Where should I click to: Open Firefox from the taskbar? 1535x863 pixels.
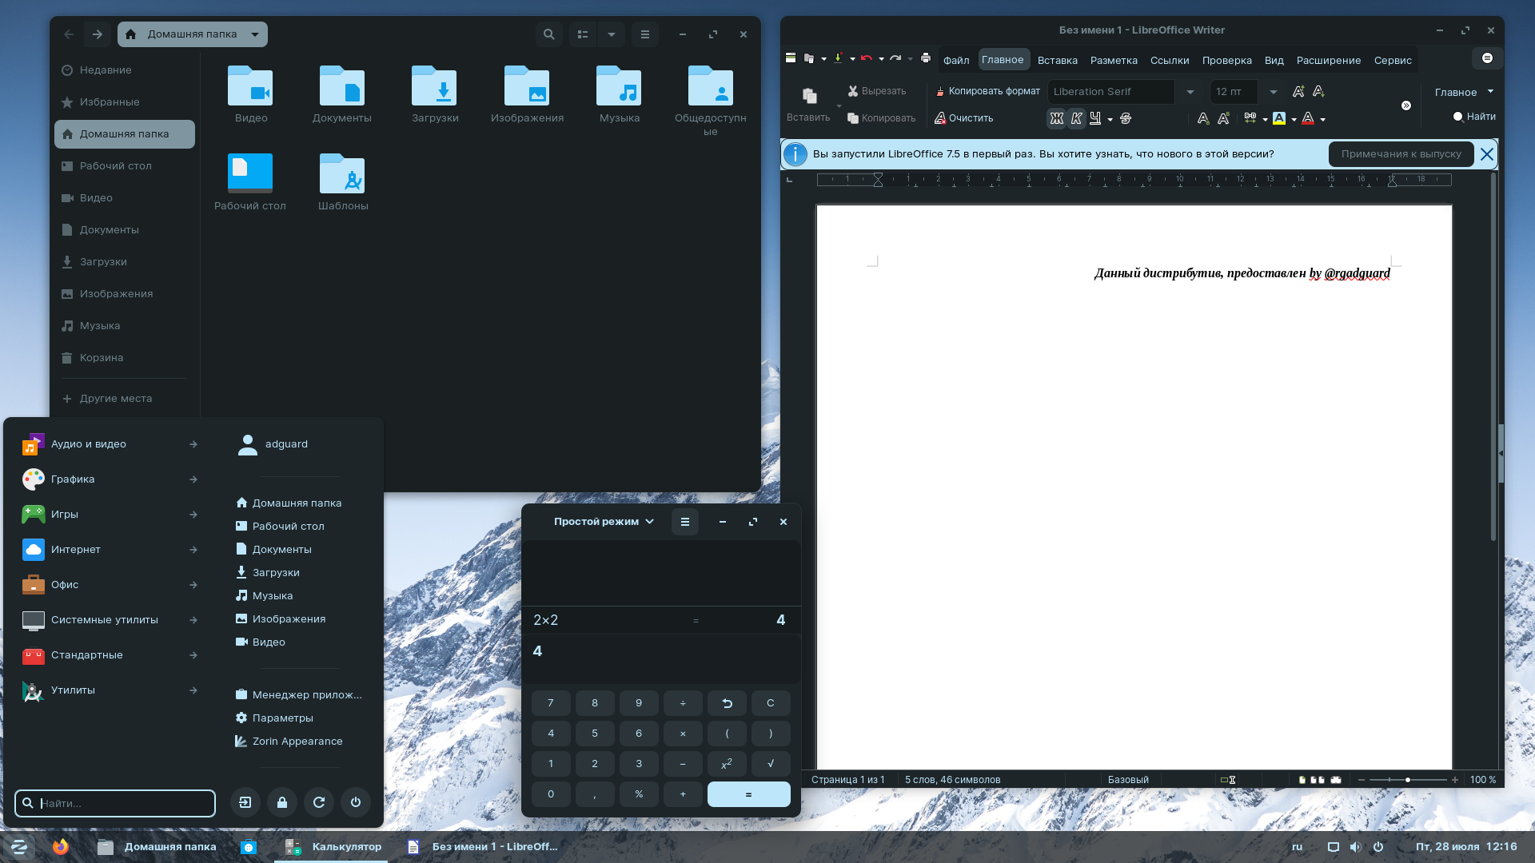(60, 847)
